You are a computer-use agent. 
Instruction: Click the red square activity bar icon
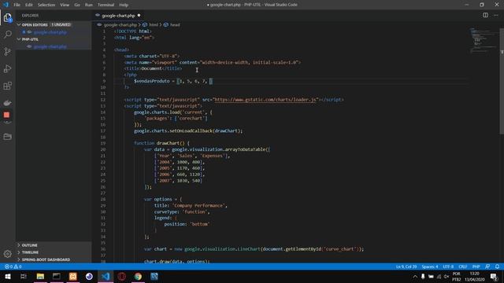[x=7, y=115]
